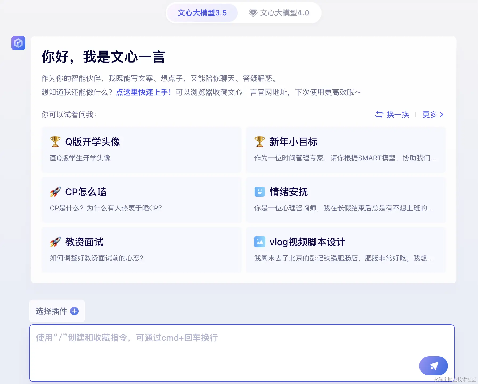
Task: Click the description starting 作为一位时间管理专家
Action: point(345,158)
